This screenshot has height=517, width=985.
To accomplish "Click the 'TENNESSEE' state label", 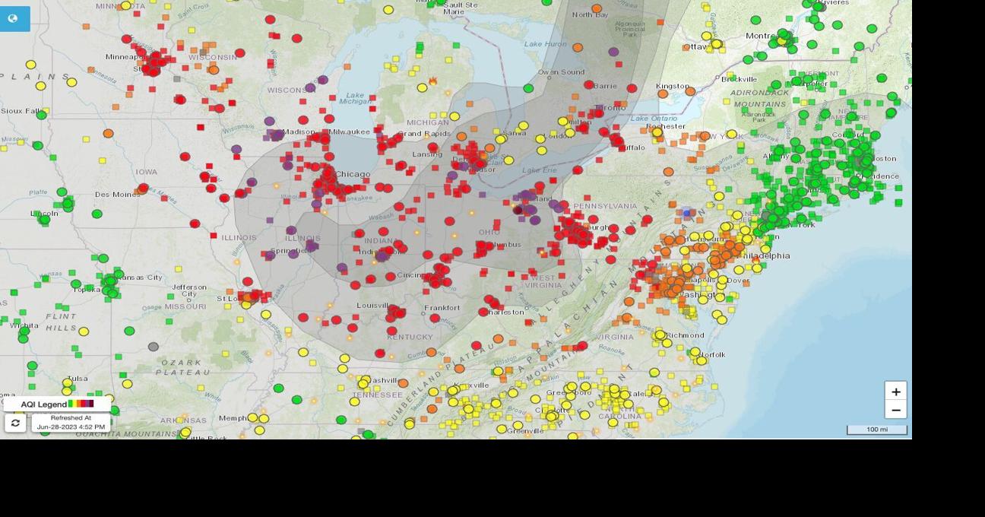I will coord(377,395).
